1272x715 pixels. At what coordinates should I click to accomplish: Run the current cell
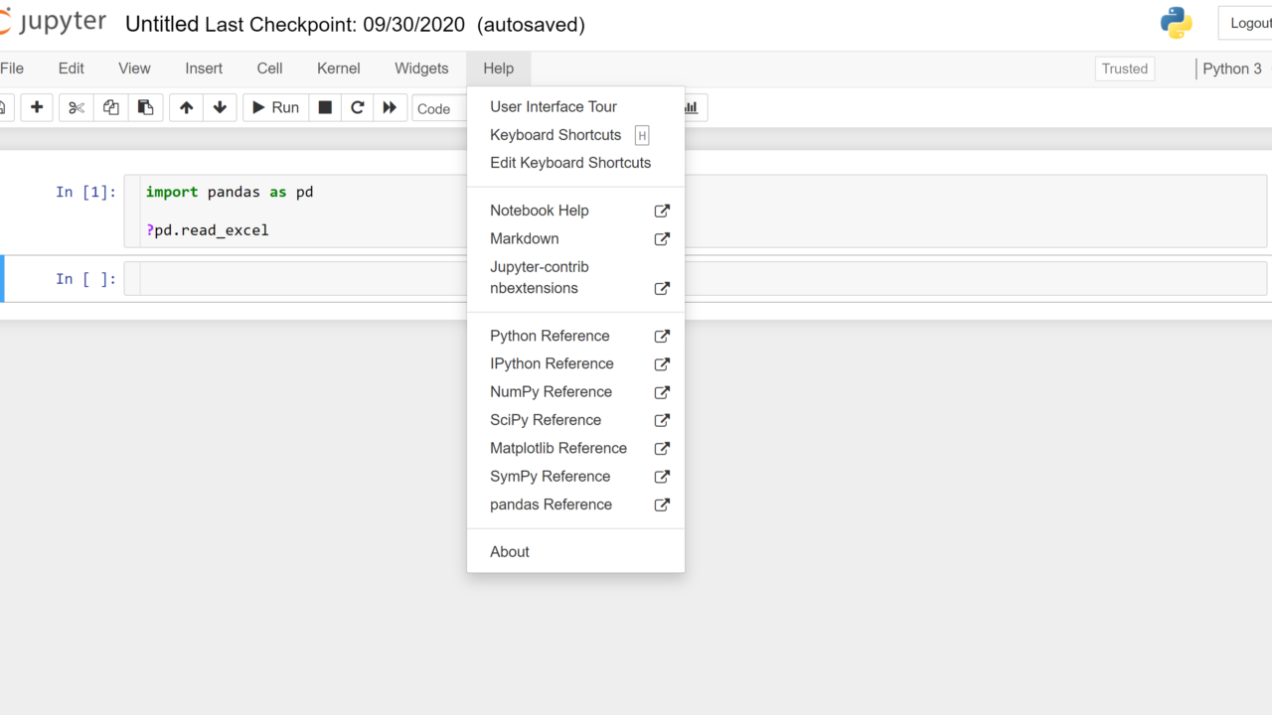(x=275, y=107)
